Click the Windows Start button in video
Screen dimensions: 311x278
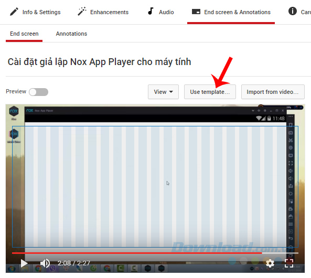tap(12, 269)
